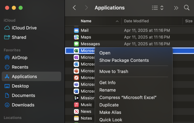Click the Microsoft PowerPoint app icon

(x=76, y=71)
